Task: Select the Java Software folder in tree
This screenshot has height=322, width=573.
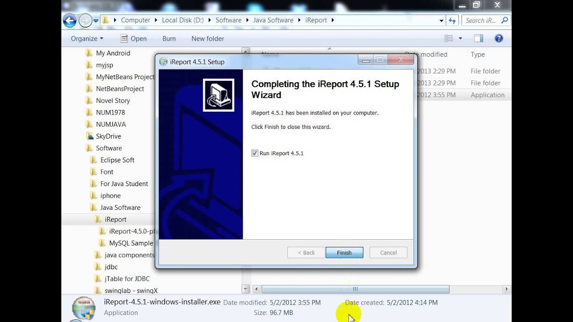Action: coord(120,208)
